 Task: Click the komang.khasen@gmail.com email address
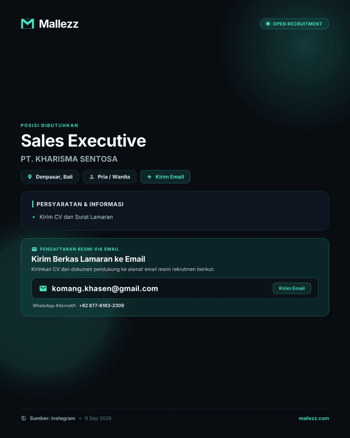105,289
